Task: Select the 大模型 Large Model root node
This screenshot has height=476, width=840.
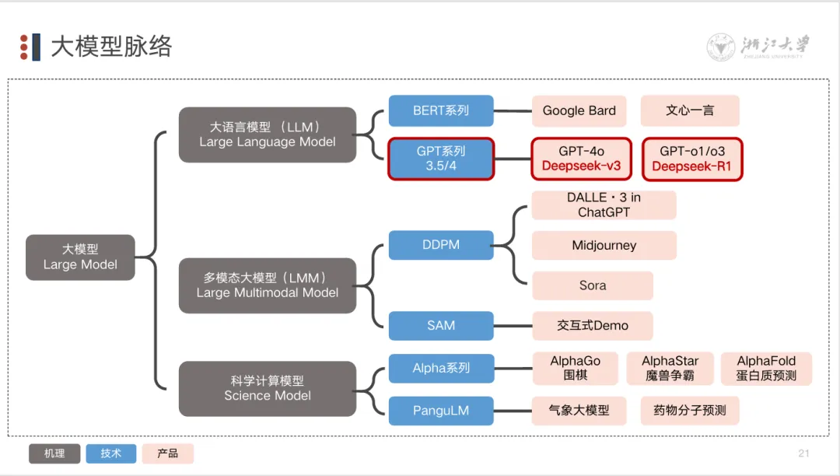Action: click(80, 257)
